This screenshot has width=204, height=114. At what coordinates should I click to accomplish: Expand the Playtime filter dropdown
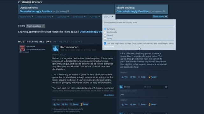click(95, 17)
